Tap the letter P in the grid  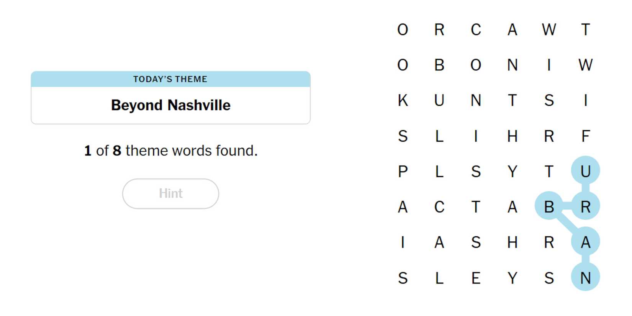click(403, 171)
